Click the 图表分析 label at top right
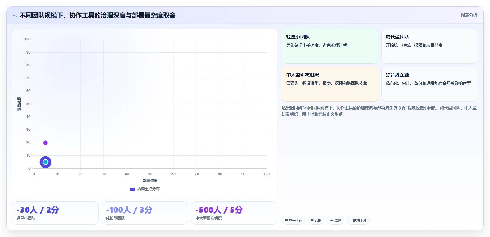The width and height of the screenshot is (490, 237). (469, 15)
